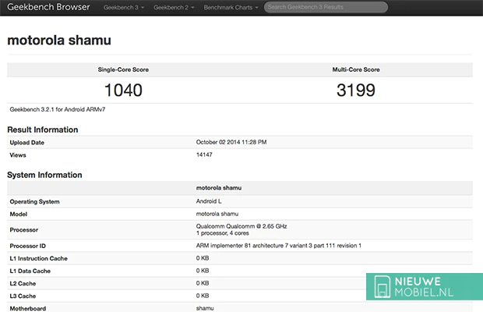
Task: Select the multi-core score value 3199
Action: click(x=356, y=90)
